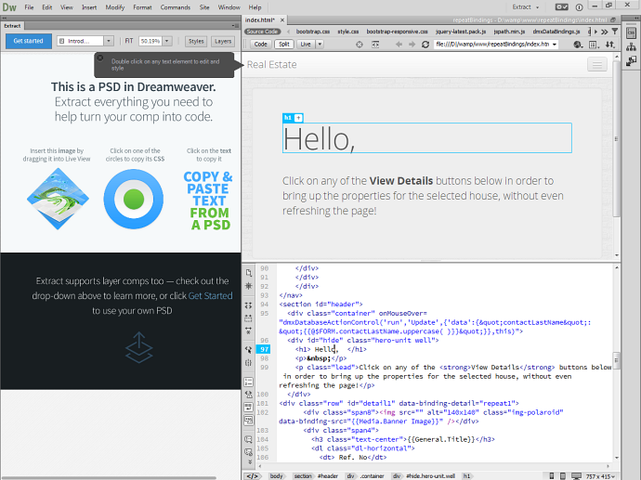The image size is (641, 480).
Task: Click the workspace info circle icon
Action: coord(579,7)
